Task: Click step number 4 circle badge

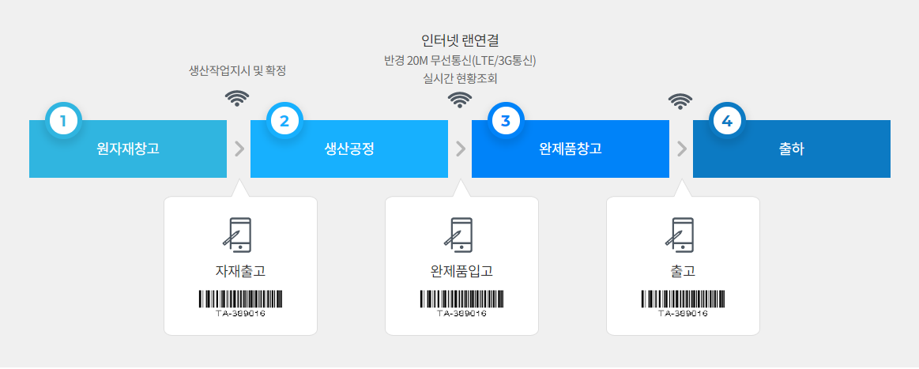Action: click(x=727, y=121)
